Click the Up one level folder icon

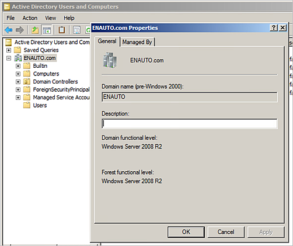35,30
